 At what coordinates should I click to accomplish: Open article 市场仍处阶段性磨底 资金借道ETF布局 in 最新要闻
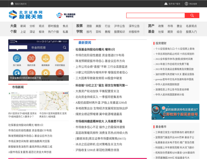coord(100,55)
